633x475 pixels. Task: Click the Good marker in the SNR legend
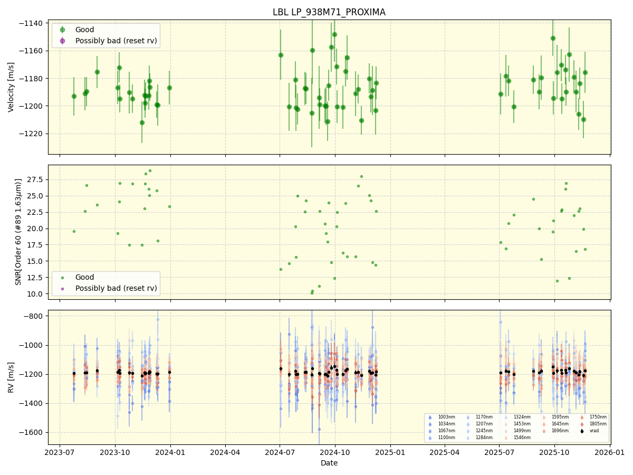pyautogui.click(x=62, y=277)
